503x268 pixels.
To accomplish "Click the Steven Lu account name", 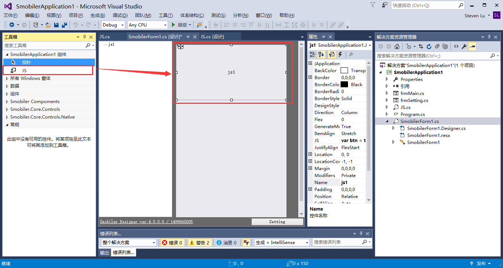I will tap(475, 15).
